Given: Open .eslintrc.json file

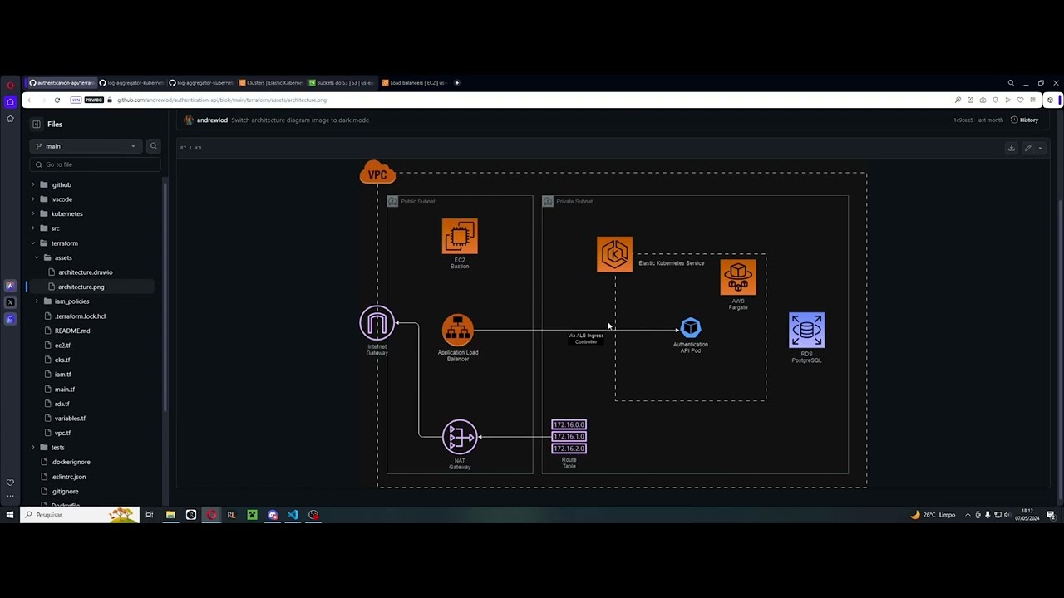Looking at the screenshot, I should [68, 477].
